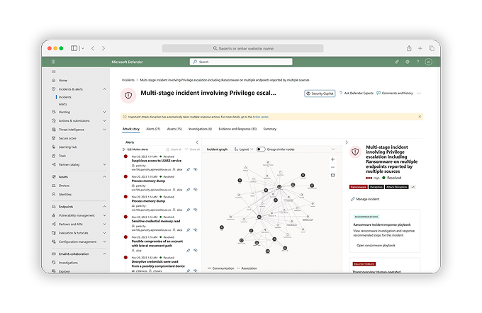Screen dimensions: 482x313
Task: Select the Alerts (21) tab
Action: click(x=154, y=129)
